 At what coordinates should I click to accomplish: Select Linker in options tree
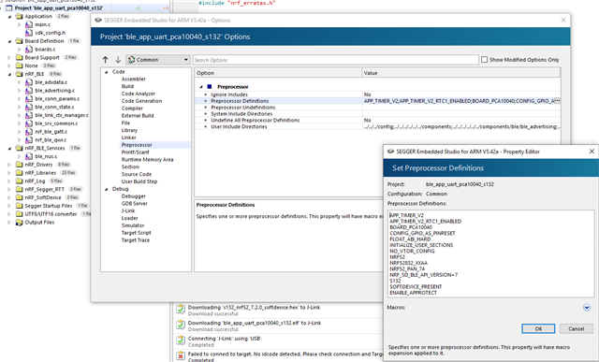click(129, 138)
